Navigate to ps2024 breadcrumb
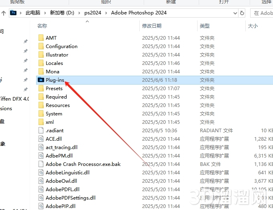This screenshot has height=210, width=273. (93, 13)
